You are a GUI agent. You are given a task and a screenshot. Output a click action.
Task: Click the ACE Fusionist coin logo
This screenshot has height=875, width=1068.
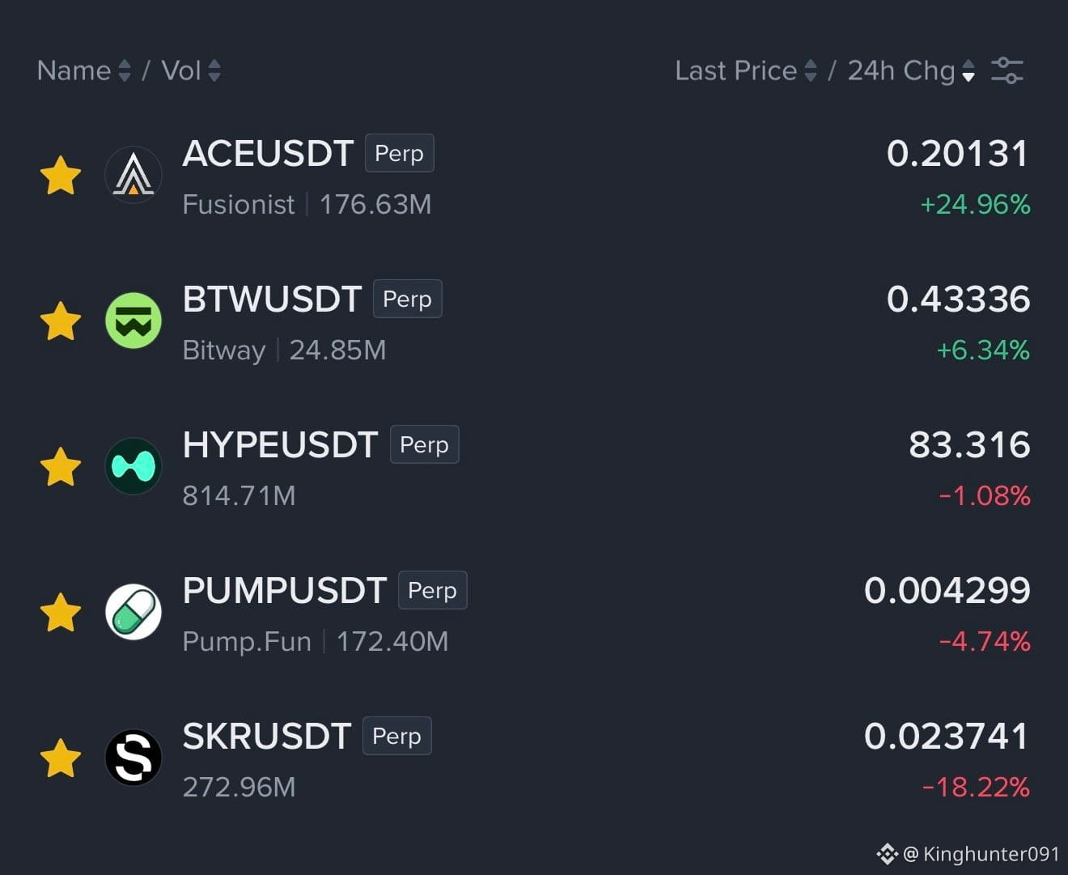[133, 175]
